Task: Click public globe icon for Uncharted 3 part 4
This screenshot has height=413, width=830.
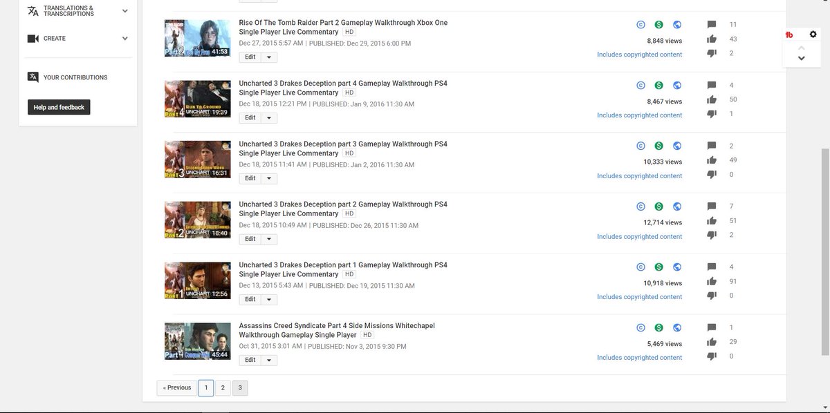Action: point(677,86)
